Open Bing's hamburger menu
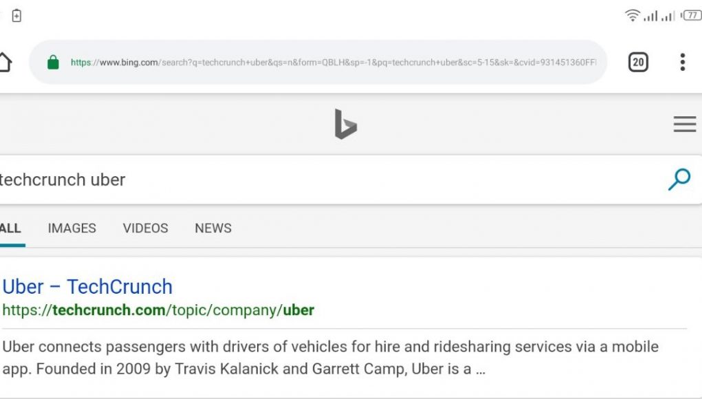The width and height of the screenshot is (702, 399). pos(685,124)
